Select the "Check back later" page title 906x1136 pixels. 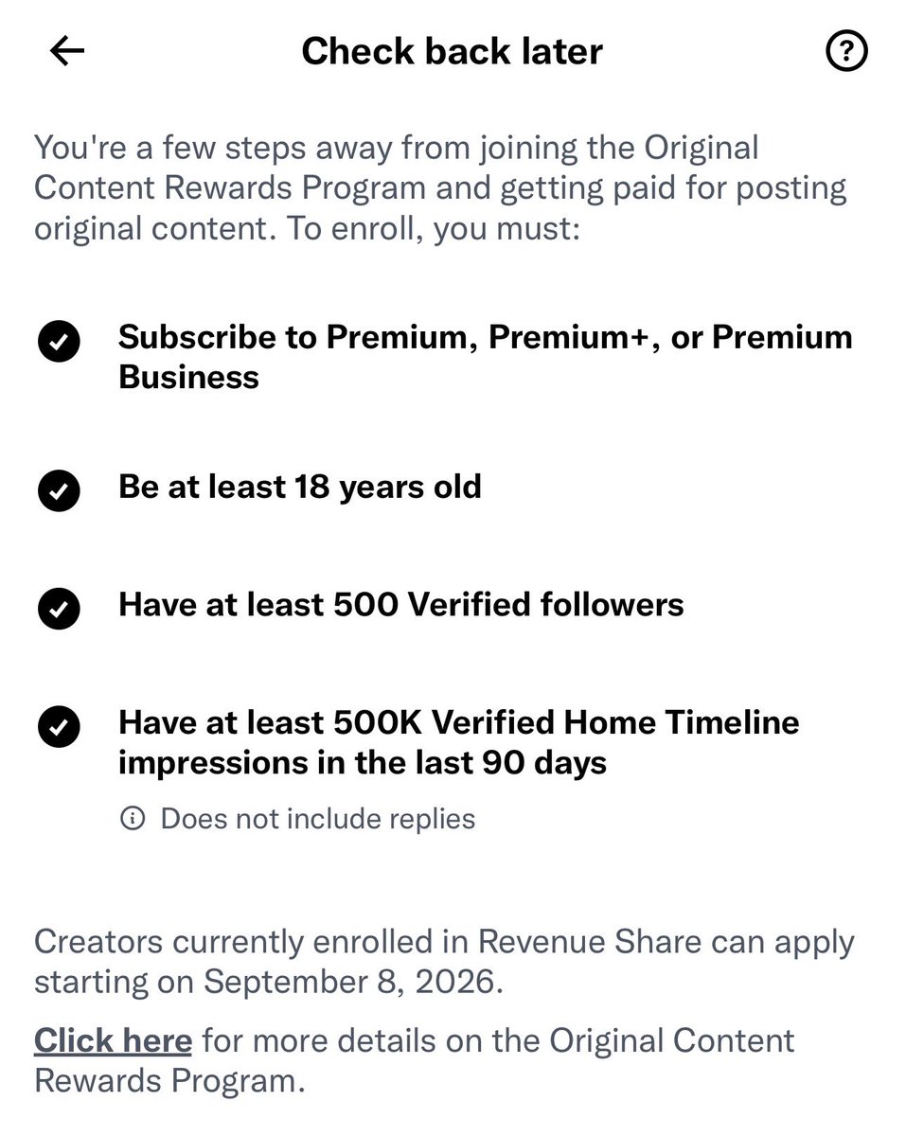[452, 51]
